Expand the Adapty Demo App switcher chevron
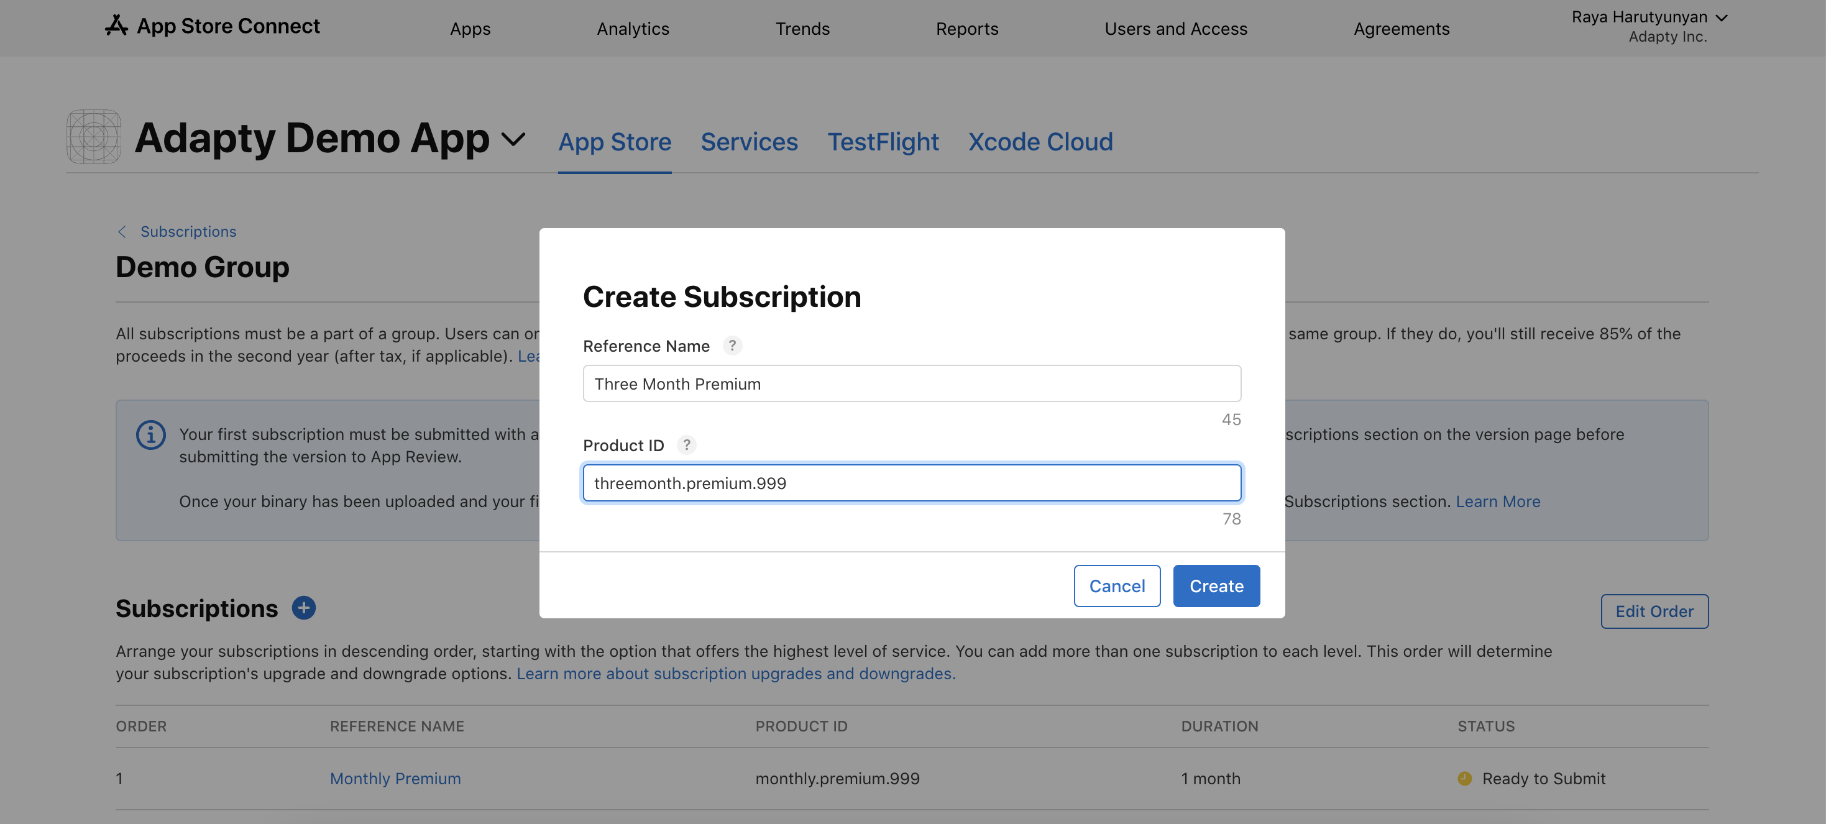 coord(513,139)
